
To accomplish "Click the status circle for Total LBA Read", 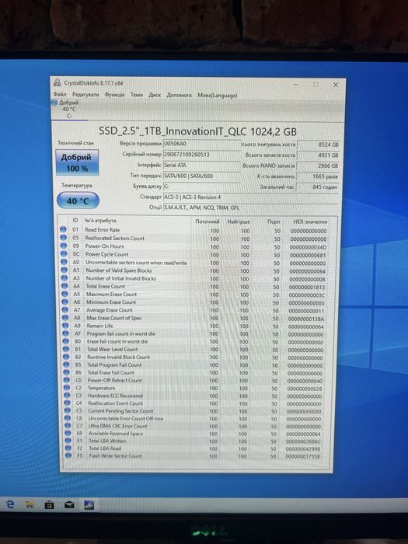I will click(x=68, y=448).
